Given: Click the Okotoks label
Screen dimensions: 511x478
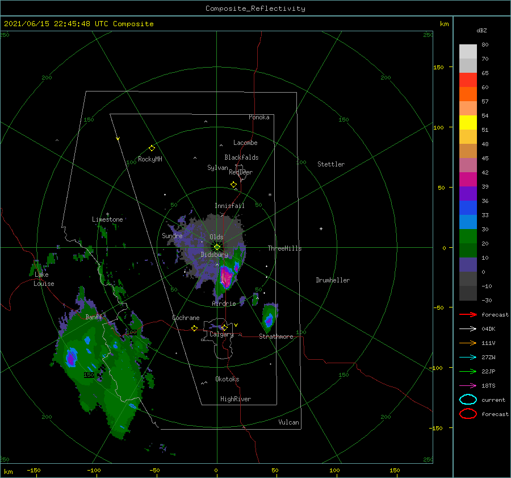Looking at the screenshot, I should (227, 379).
